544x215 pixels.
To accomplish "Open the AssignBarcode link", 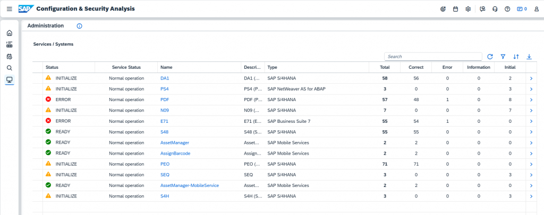I will 175,154.
